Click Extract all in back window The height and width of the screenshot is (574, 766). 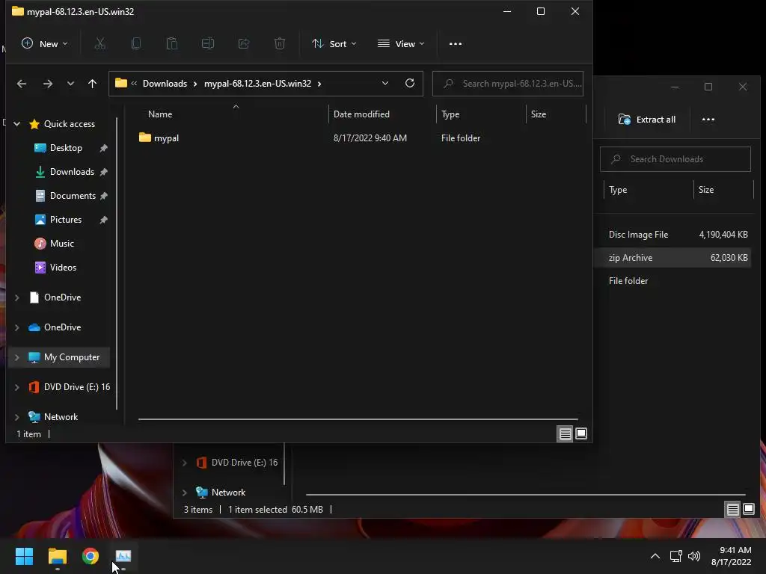pyautogui.click(x=647, y=120)
